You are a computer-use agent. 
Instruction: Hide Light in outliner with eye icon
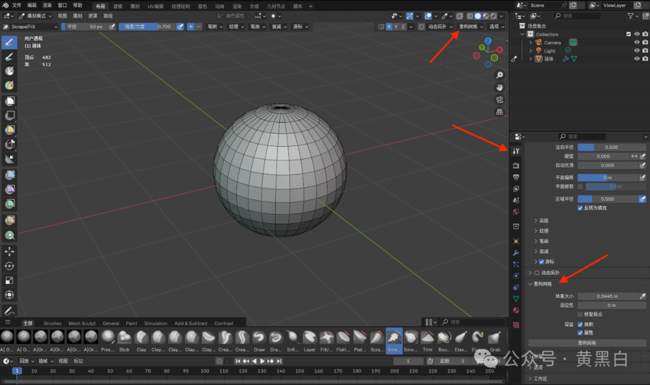pos(637,51)
